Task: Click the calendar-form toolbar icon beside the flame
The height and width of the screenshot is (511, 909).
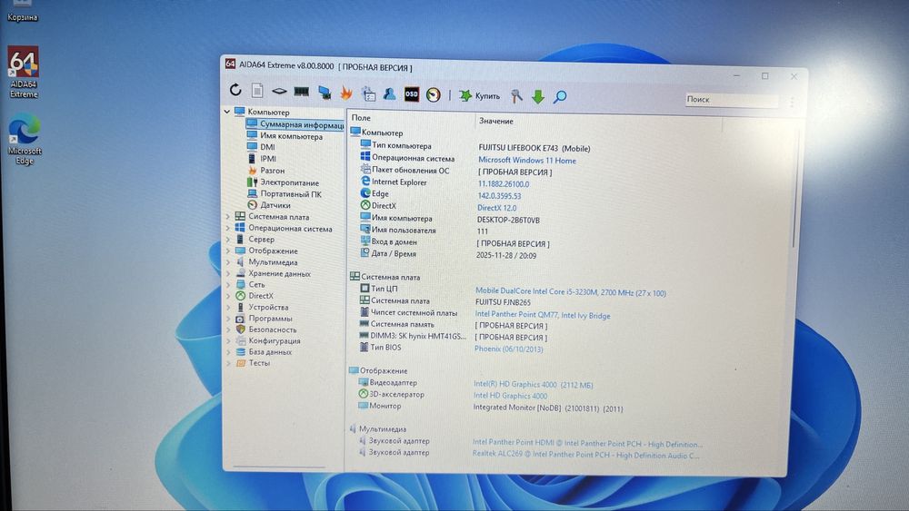Action: pyautogui.click(x=368, y=93)
